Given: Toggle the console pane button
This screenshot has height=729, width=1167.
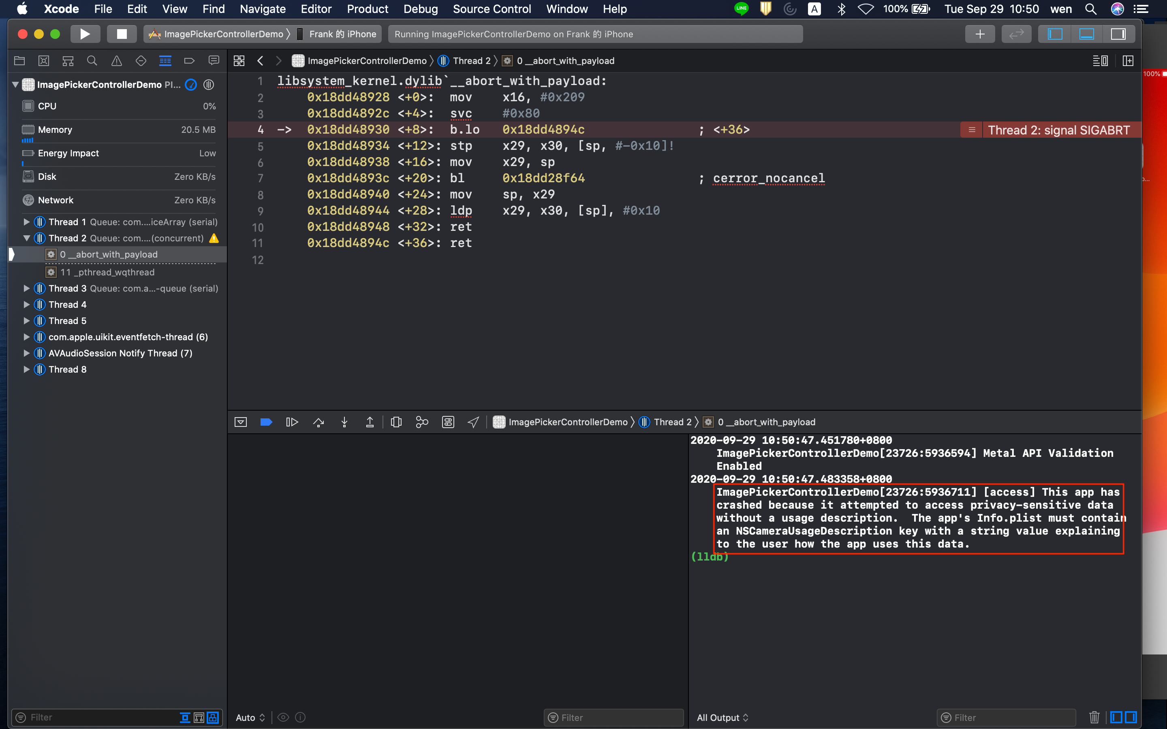Looking at the screenshot, I should click(x=1131, y=717).
